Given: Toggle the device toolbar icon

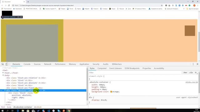Looking at the screenshot, I should click(7, 64).
